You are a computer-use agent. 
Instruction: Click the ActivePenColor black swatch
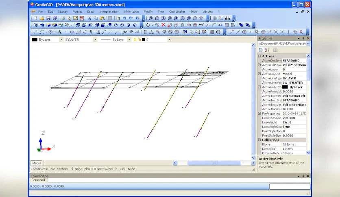(285, 87)
